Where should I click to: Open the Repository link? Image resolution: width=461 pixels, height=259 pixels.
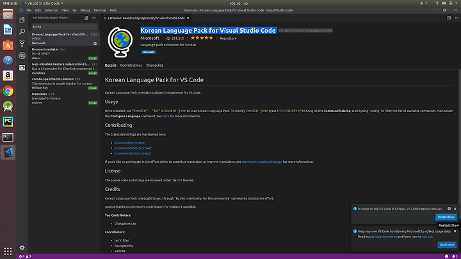pyautogui.click(x=228, y=38)
